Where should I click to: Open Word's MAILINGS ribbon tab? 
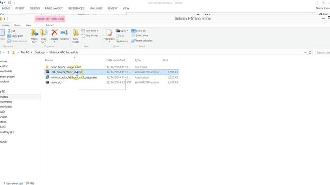tap(96, 8)
